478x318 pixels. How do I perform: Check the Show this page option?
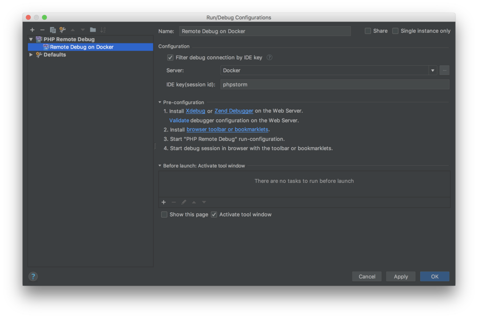point(164,215)
